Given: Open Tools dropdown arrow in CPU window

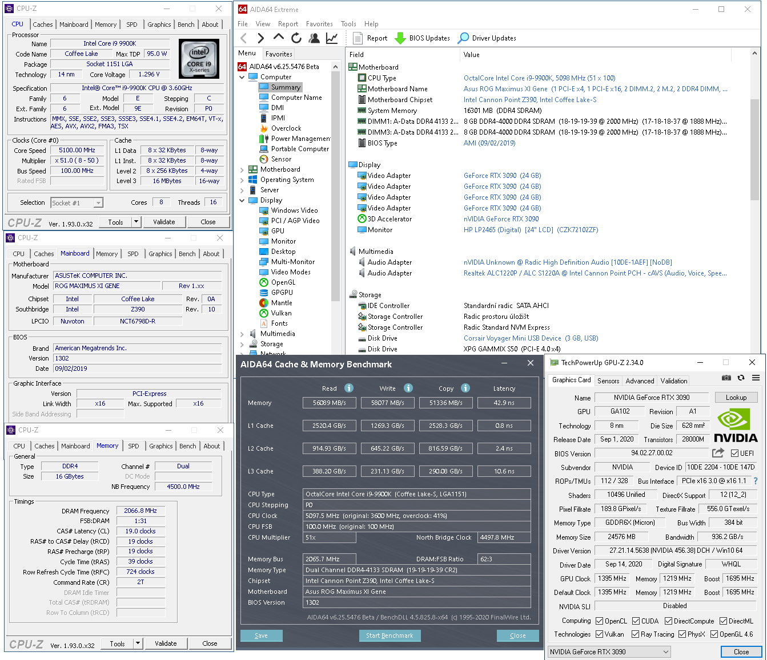Looking at the screenshot, I should [x=136, y=222].
